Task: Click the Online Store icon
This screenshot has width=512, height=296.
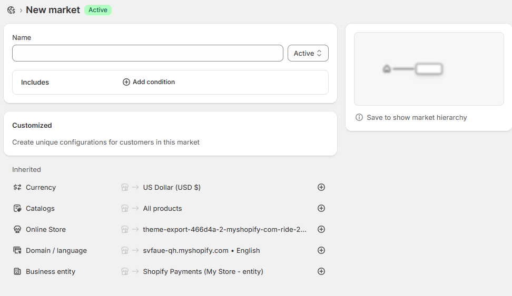Action: coord(17,229)
